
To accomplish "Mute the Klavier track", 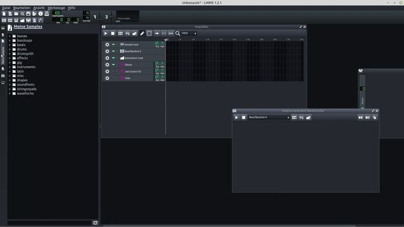I will click(114, 64).
